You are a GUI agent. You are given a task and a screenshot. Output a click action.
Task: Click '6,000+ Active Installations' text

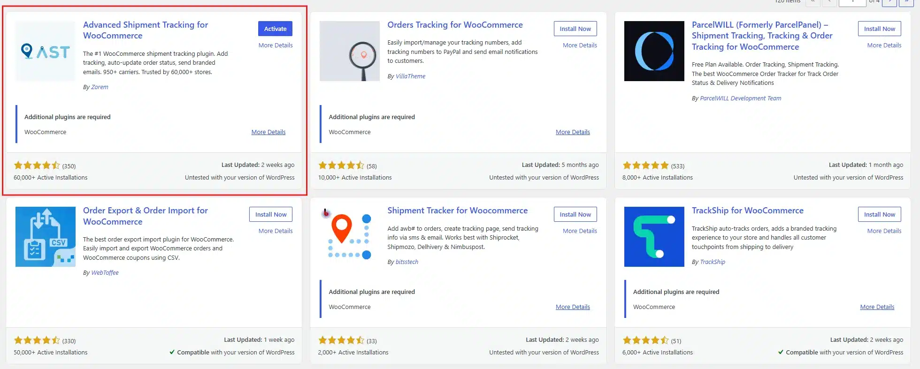658,352
